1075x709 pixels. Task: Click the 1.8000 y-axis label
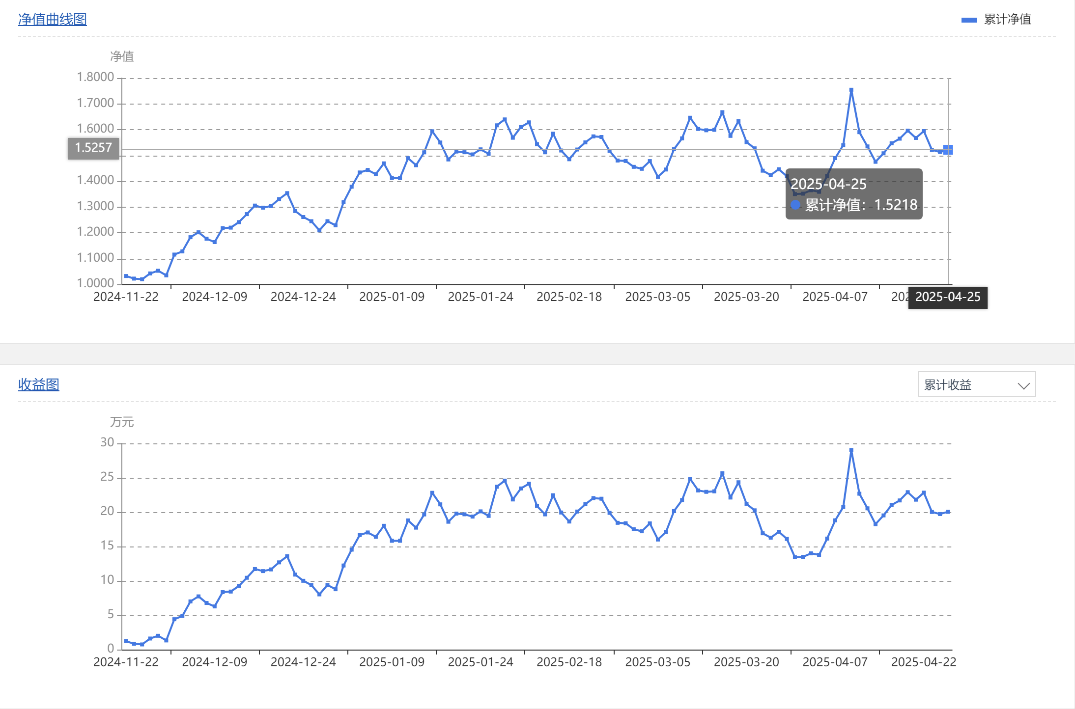click(x=95, y=77)
